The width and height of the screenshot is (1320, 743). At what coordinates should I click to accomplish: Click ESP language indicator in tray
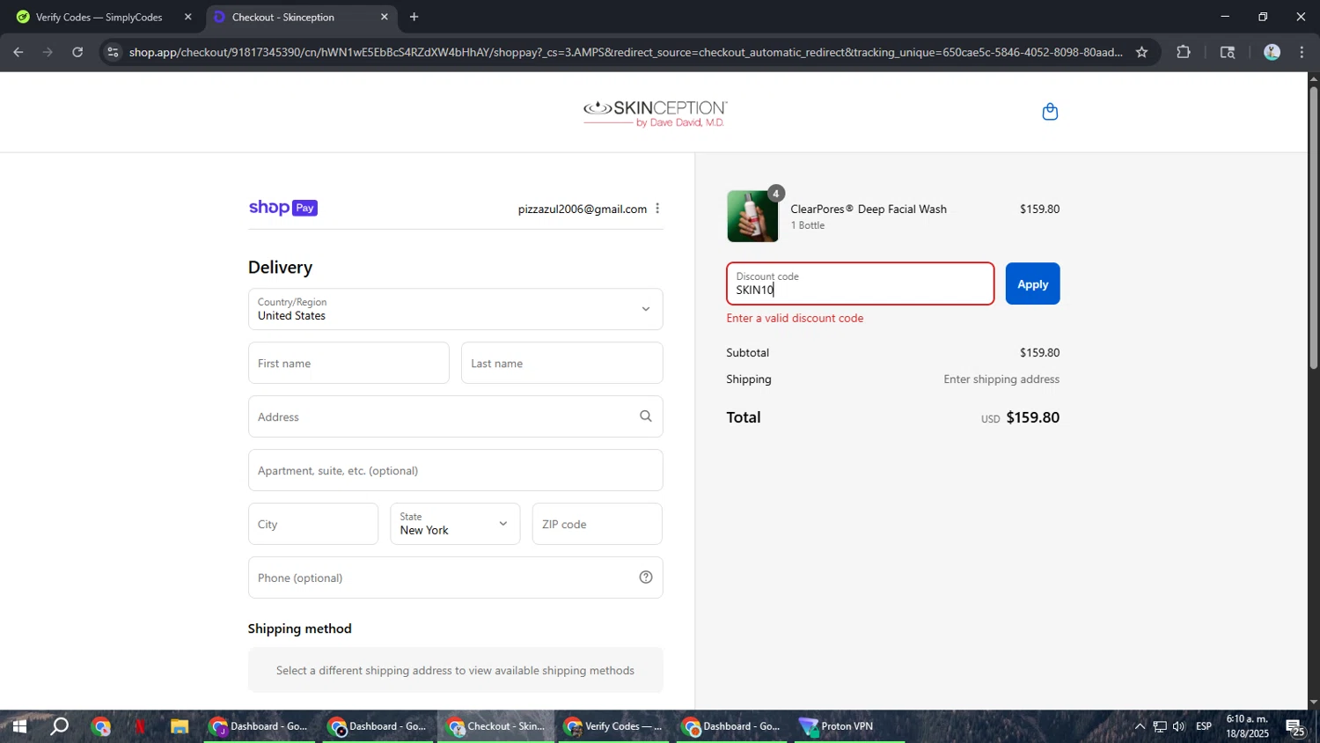[x=1204, y=726]
